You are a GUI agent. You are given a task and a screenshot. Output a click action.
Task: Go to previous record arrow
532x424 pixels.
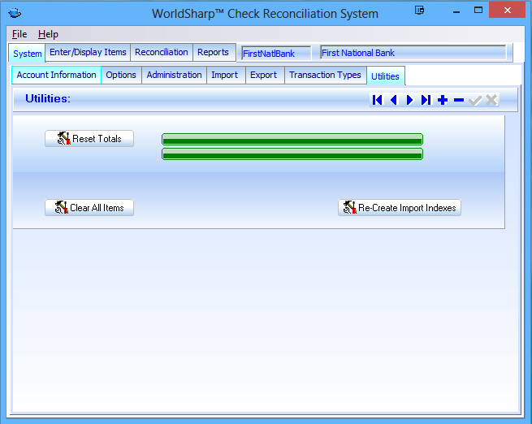click(393, 100)
